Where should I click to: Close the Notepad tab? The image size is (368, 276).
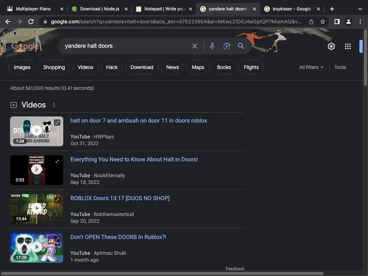(190, 9)
